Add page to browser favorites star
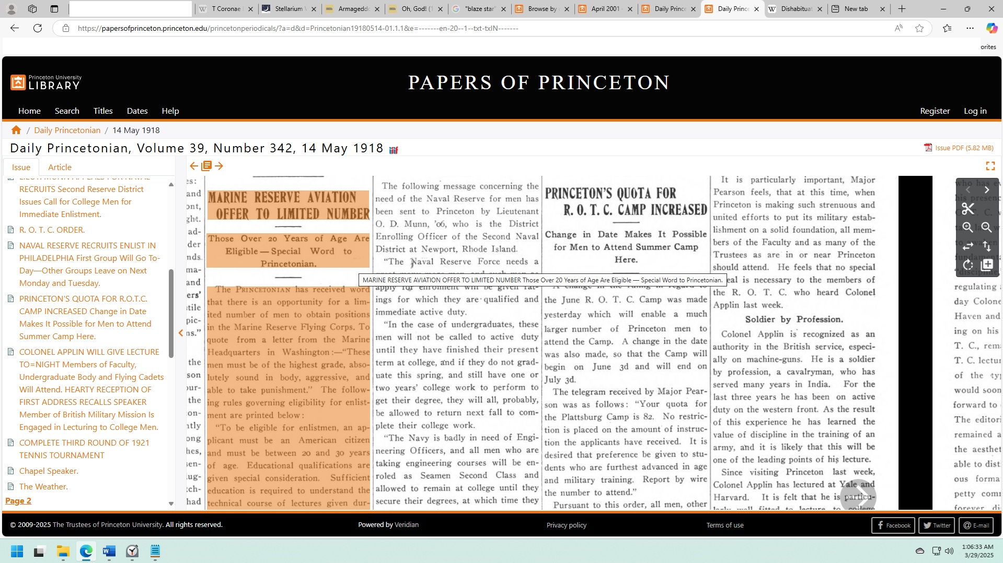Screen dimensions: 1003x563 pos(919,28)
